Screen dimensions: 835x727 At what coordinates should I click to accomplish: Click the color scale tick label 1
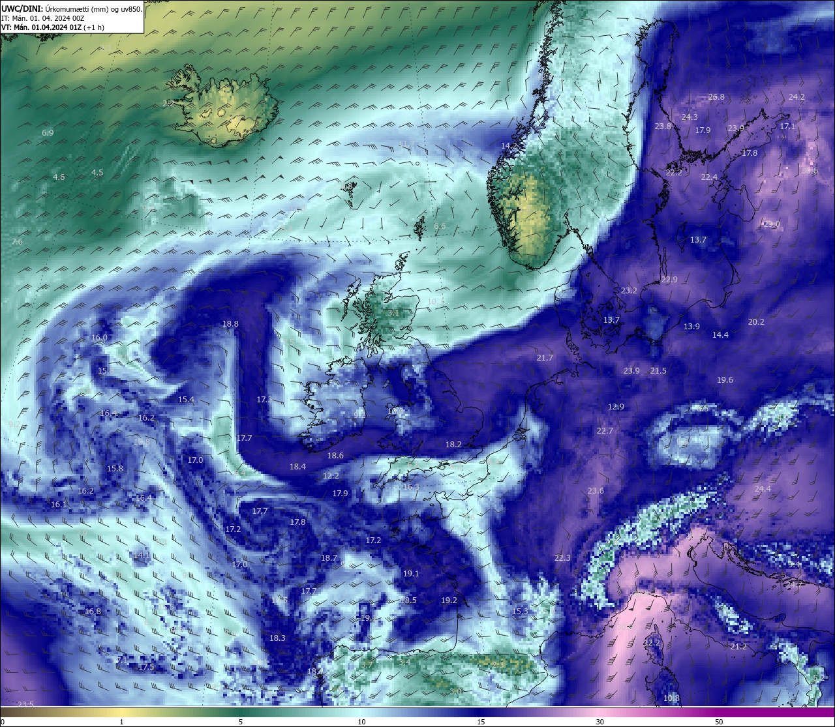pyautogui.click(x=121, y=722)
